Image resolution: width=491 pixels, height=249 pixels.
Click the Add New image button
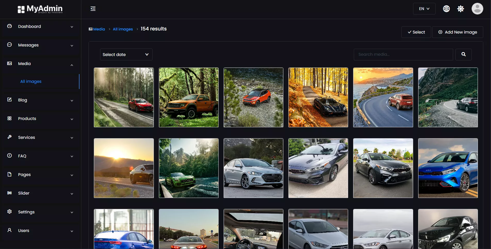[457, 32]
